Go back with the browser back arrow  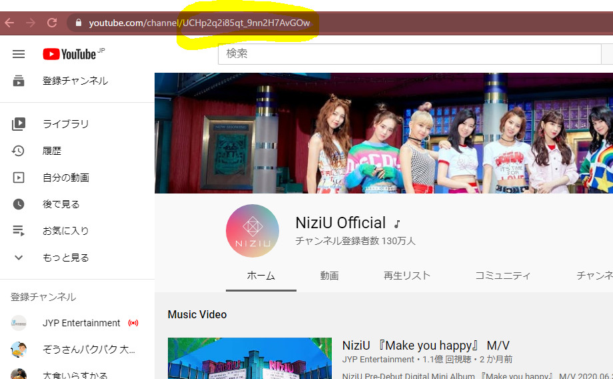tap(9, 23)
